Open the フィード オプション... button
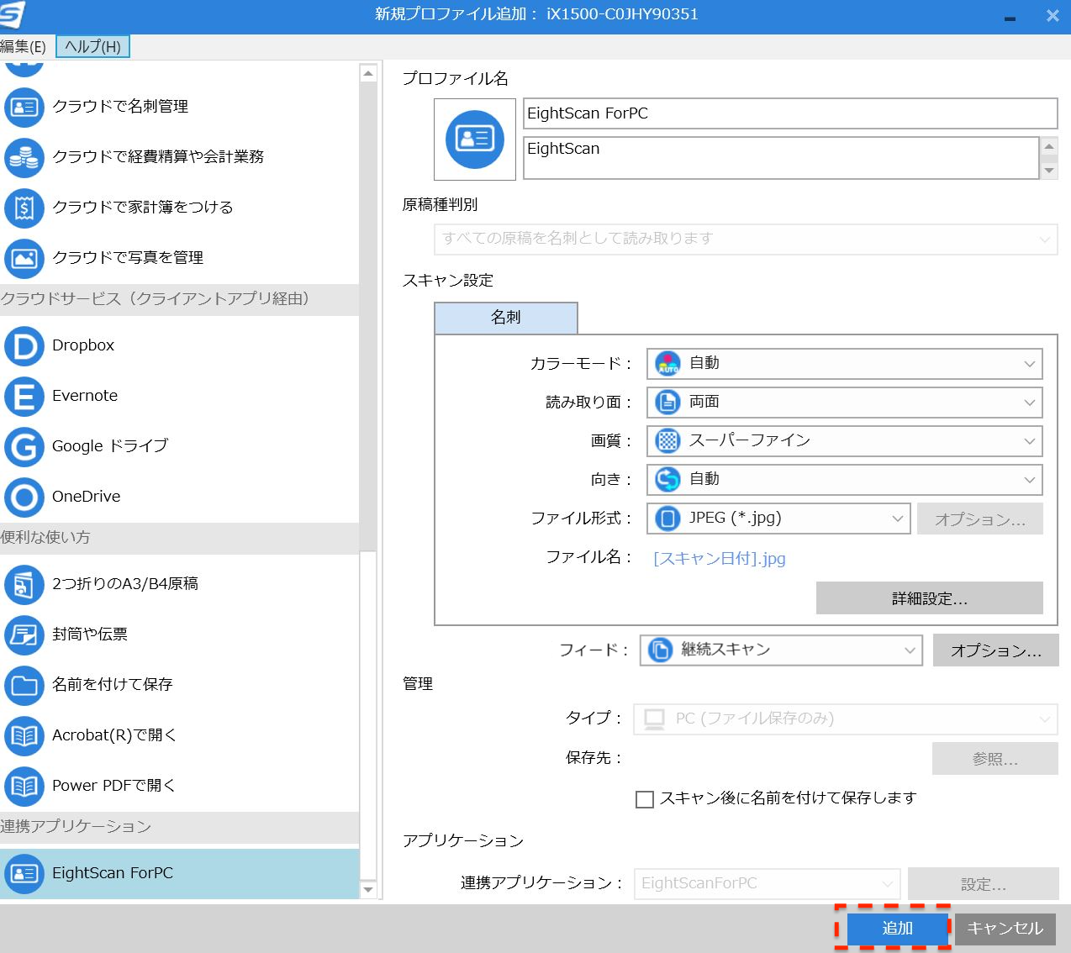Screen dimensions: 1071x953 pos(996,650)
